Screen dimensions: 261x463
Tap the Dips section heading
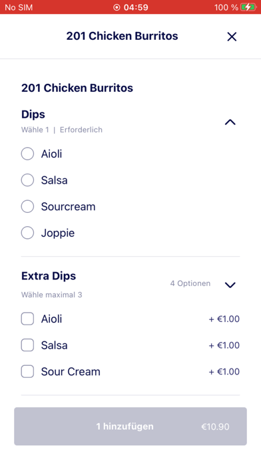33,114
